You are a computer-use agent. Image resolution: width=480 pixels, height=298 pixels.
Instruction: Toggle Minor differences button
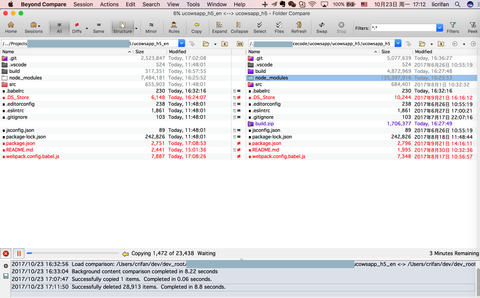click(x=151, y=27)
